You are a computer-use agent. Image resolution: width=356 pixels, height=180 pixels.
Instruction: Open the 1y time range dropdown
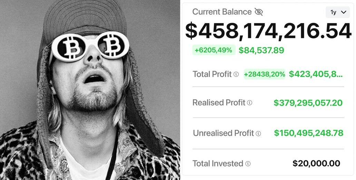(338, 12)
